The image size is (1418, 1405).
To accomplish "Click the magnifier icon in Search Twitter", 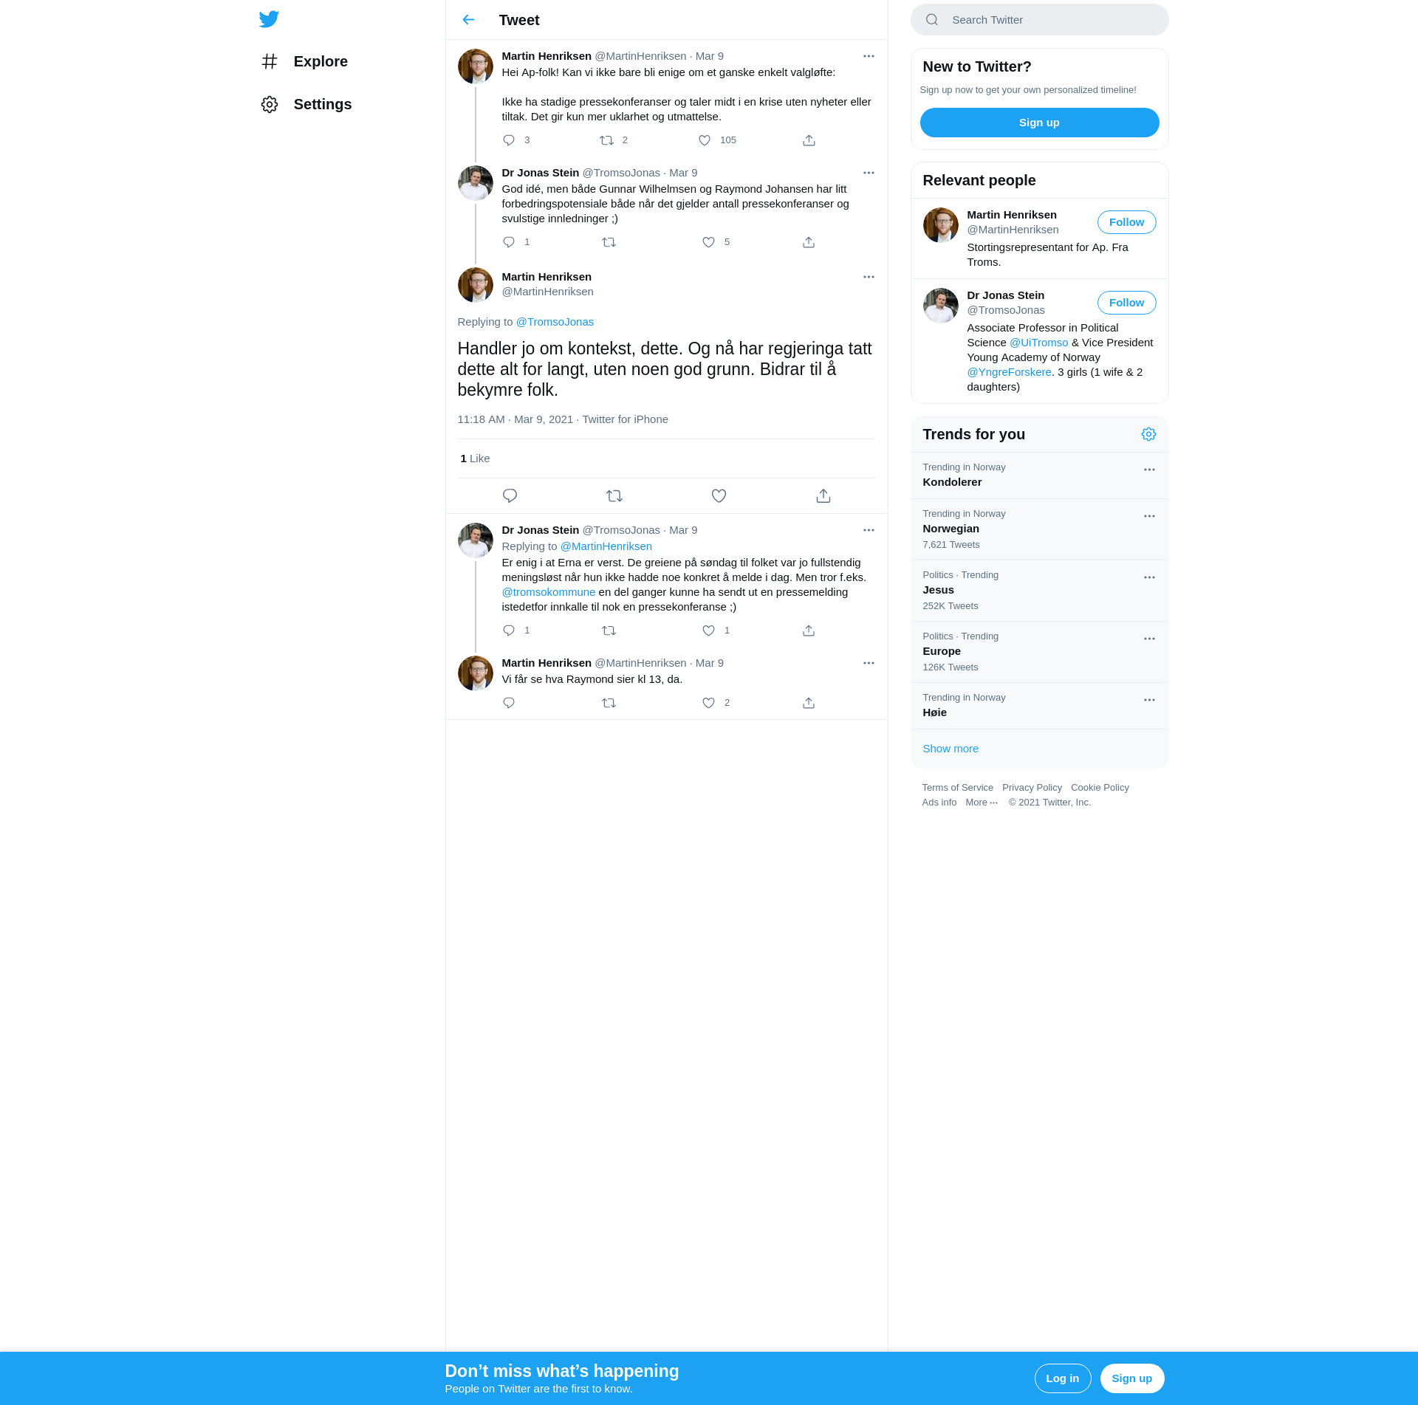I will (932, 20).
